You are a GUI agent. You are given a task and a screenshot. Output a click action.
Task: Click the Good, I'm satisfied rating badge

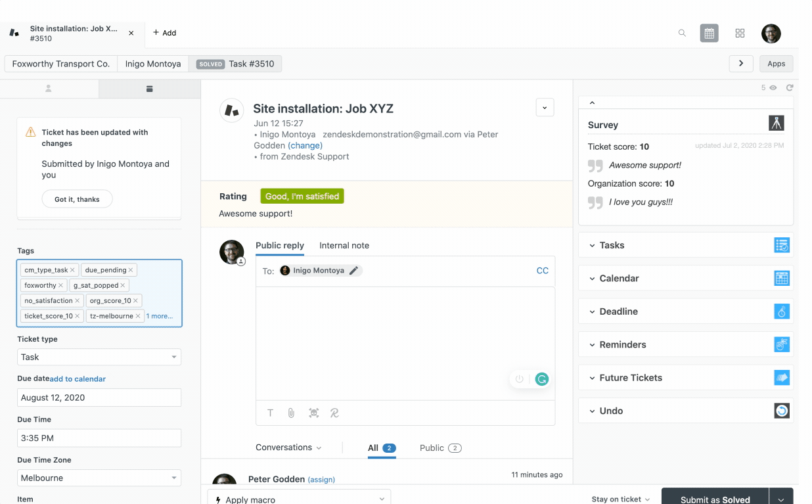[302, 196]
